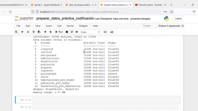198x111 pixels.
Task: Open the command palette keyboard icon
Action: [105, 32]
